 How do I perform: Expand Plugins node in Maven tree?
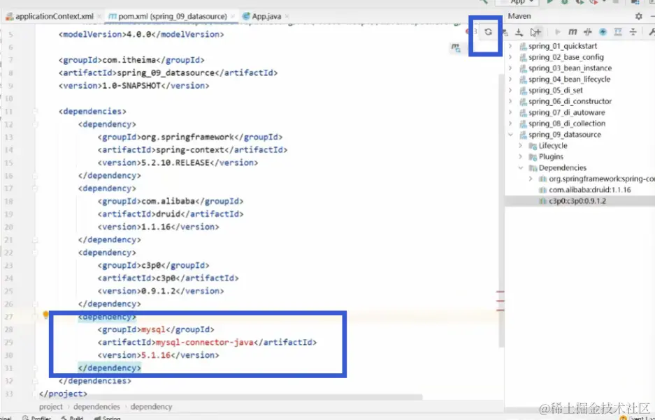point(521,157)
